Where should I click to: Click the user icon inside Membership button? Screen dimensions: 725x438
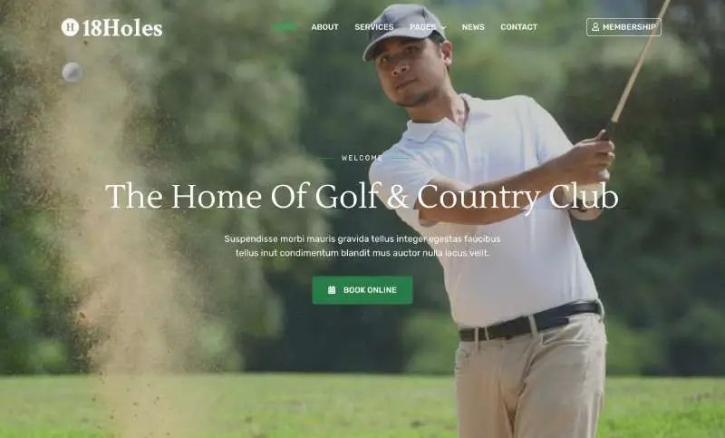(595, 27)
